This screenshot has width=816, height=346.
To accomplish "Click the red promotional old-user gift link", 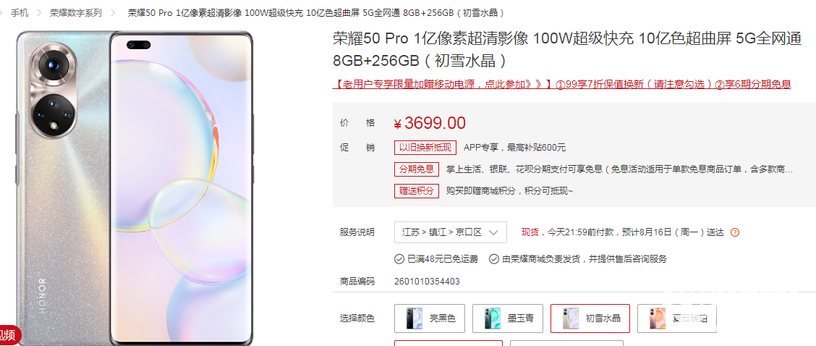I will pyautogui.click(x=562, y=85).
